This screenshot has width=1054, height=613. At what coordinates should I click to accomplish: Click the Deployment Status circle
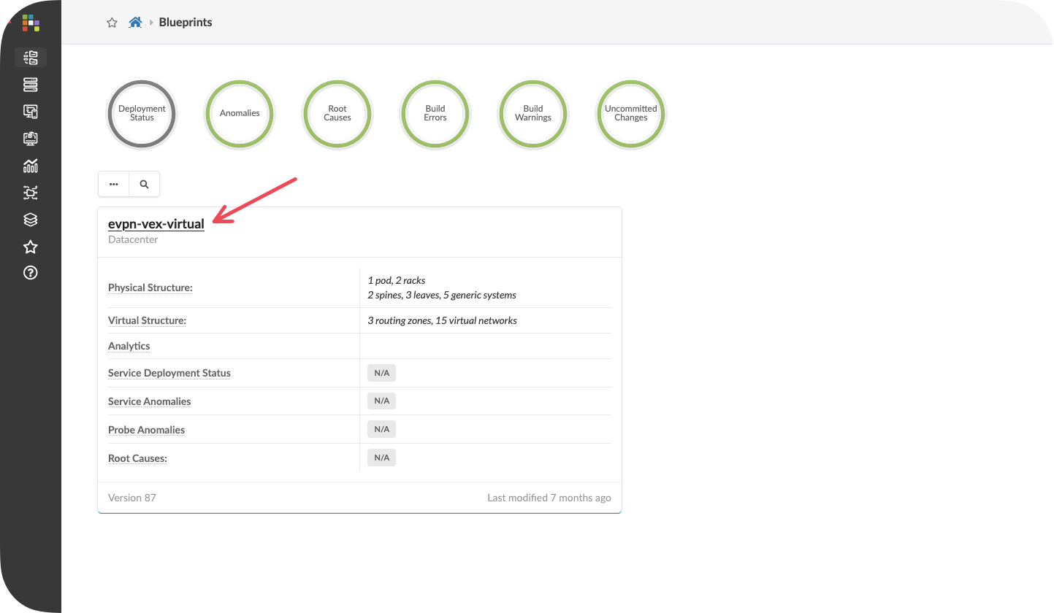coord(142,113)
